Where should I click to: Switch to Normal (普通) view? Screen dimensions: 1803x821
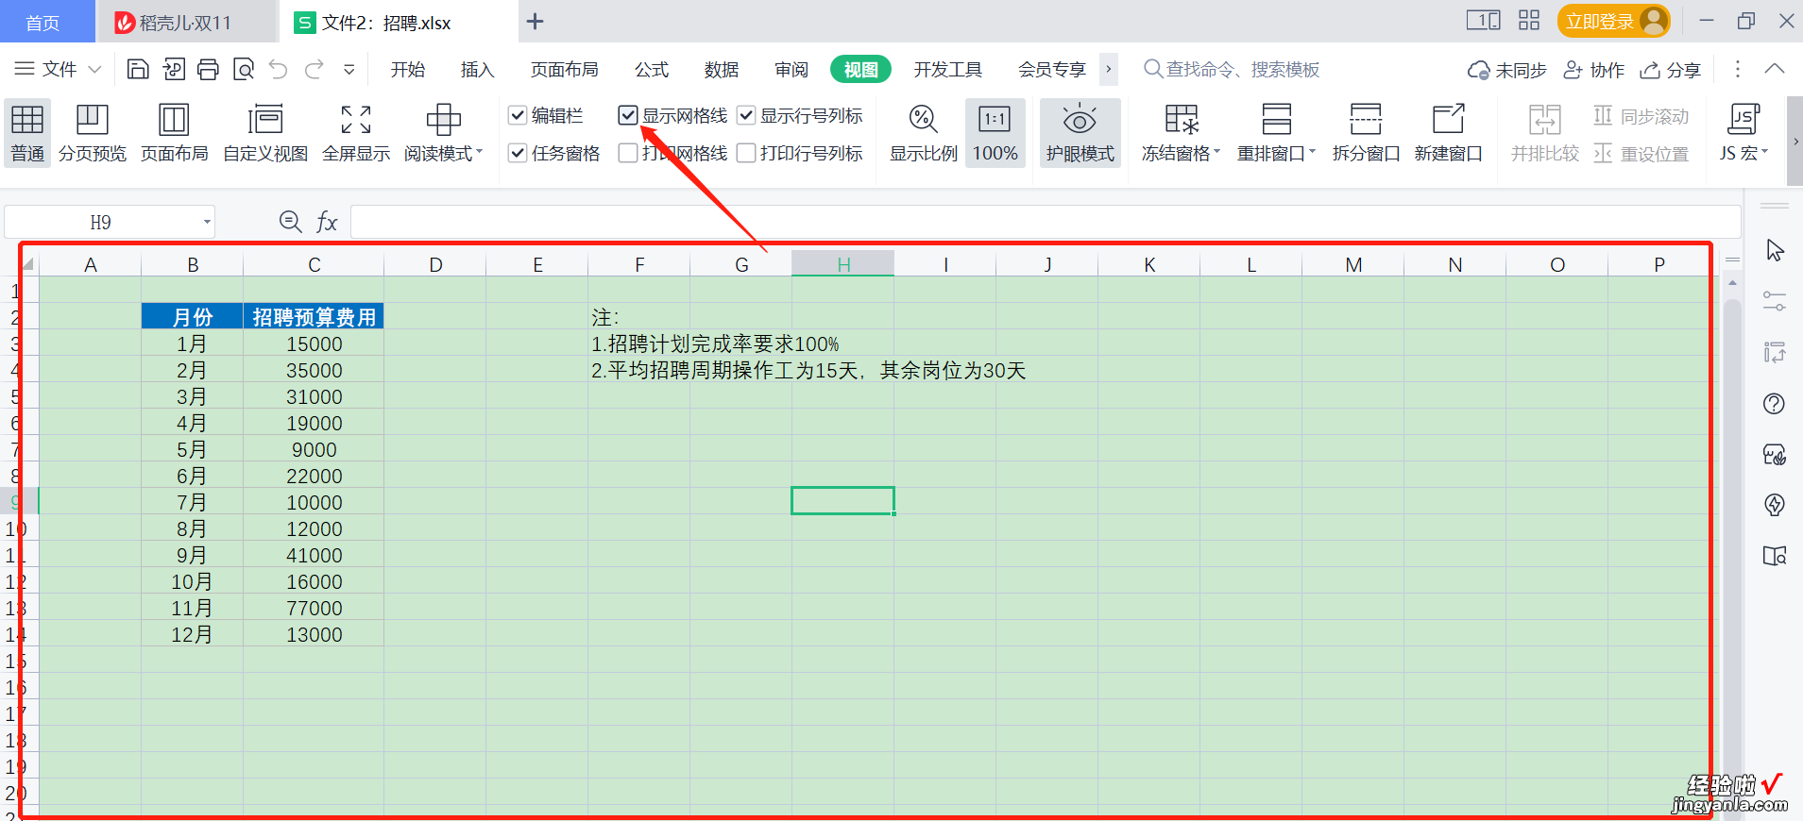pos(27,133)
